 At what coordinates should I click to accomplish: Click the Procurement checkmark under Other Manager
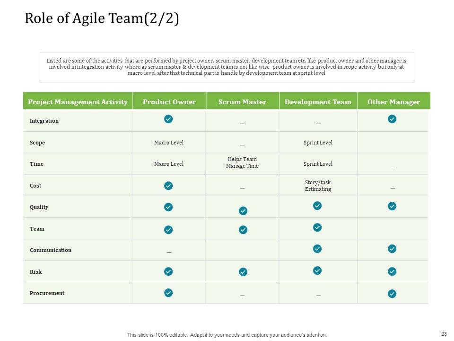pyautogui.click(x=392, y=294)
